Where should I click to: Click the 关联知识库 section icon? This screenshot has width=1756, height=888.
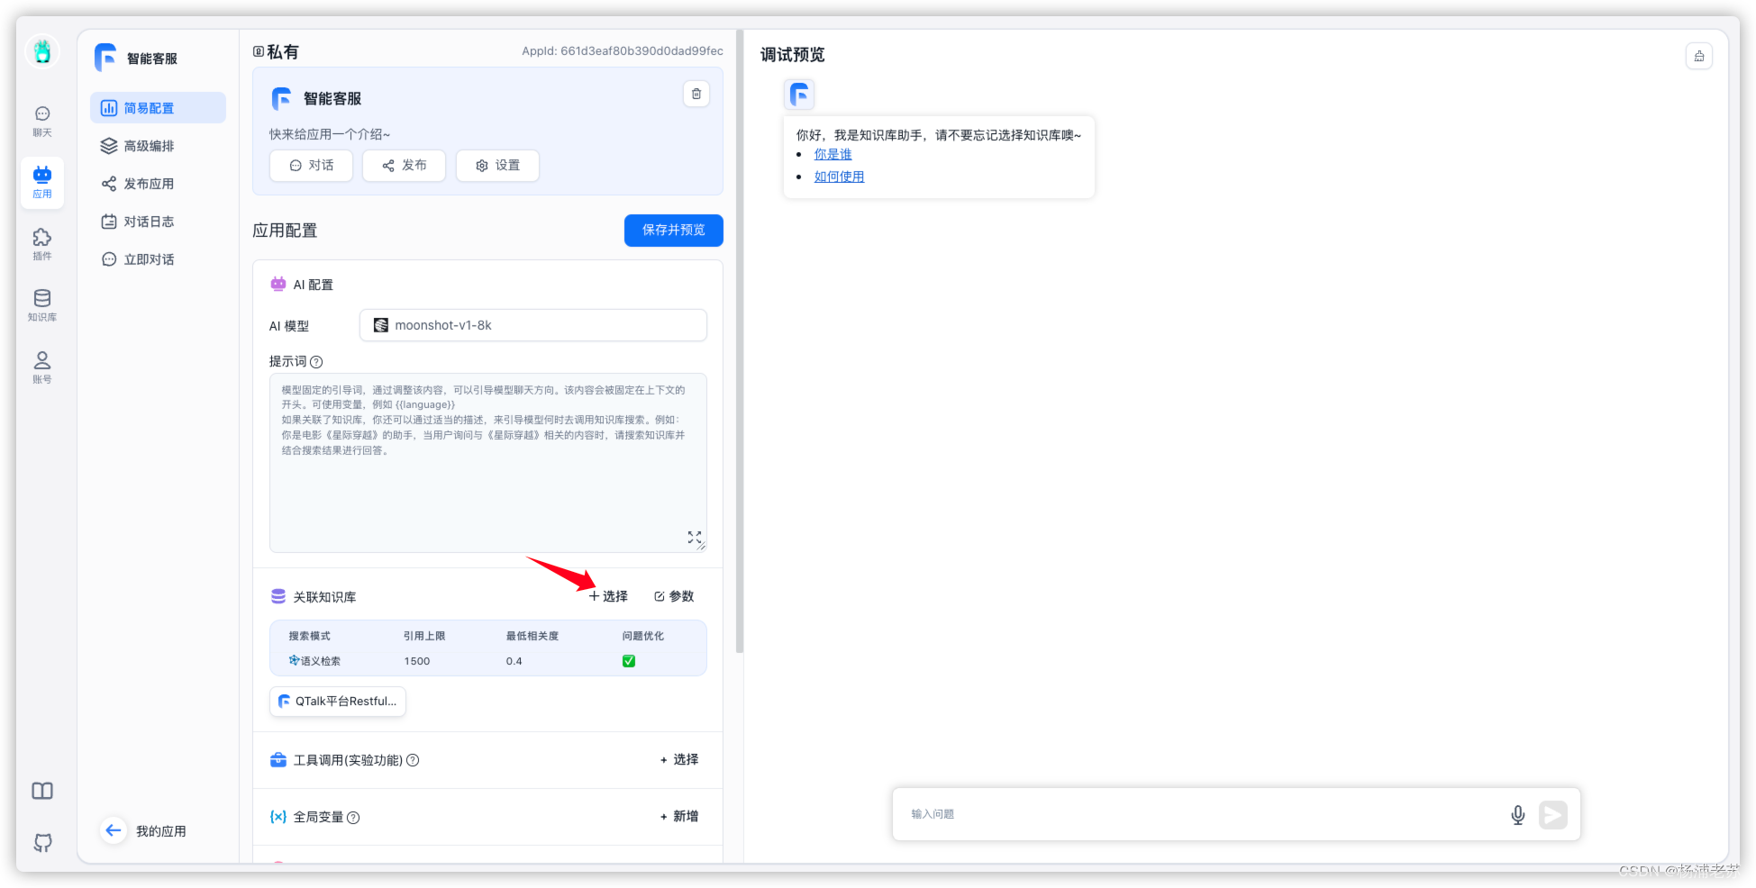pos(278,596)
